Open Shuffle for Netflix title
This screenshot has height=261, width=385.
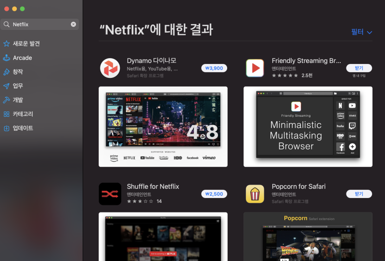click(153, 186)
